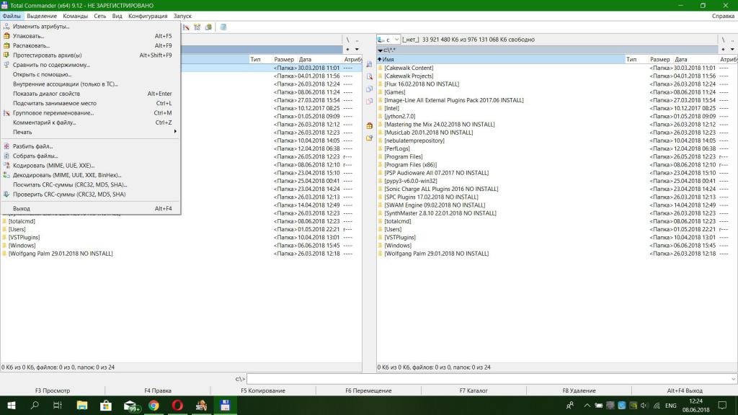Image resolution: width=738 pixels, height=415 pixels.
Task: Open the Конфигурация menu
Action: (x=148, y=16)
